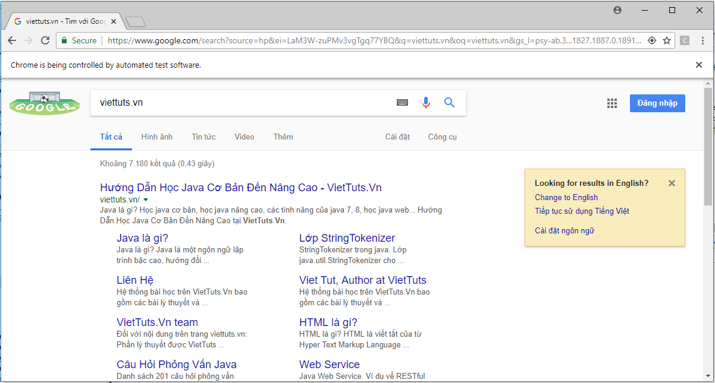
Task: Switch to the Video results tab
Action: pyautogui.click(x=244, y=137)
